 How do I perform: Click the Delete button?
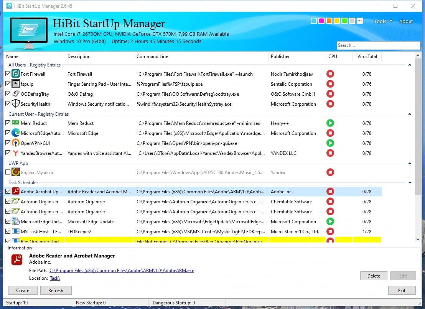tap(374, 276)
